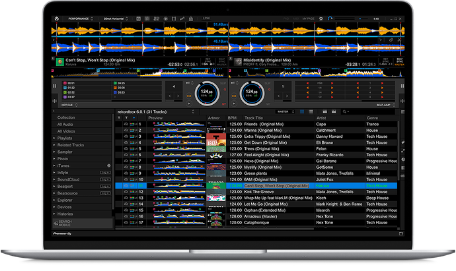Screen dimensions: 456x271
Task: Trigger hot cue A at 00:01
Action: (x=87, y=83)
